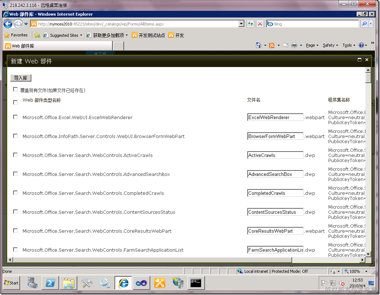Expand the command bar overflow chevron
380x295 pixels.
point(372,43)
